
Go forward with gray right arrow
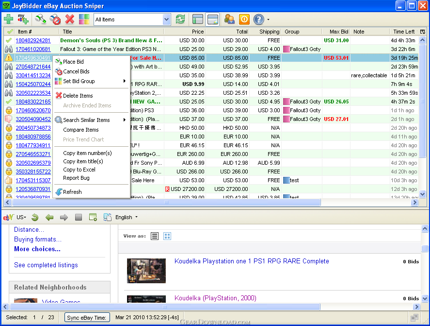(x=64, y=218)
